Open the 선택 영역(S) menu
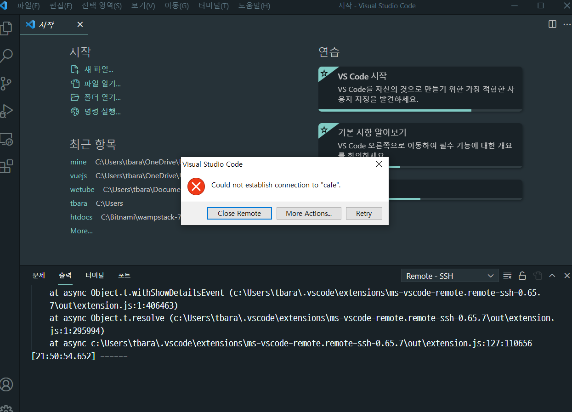This screenshot has width=572, height=412. [102, 6]
